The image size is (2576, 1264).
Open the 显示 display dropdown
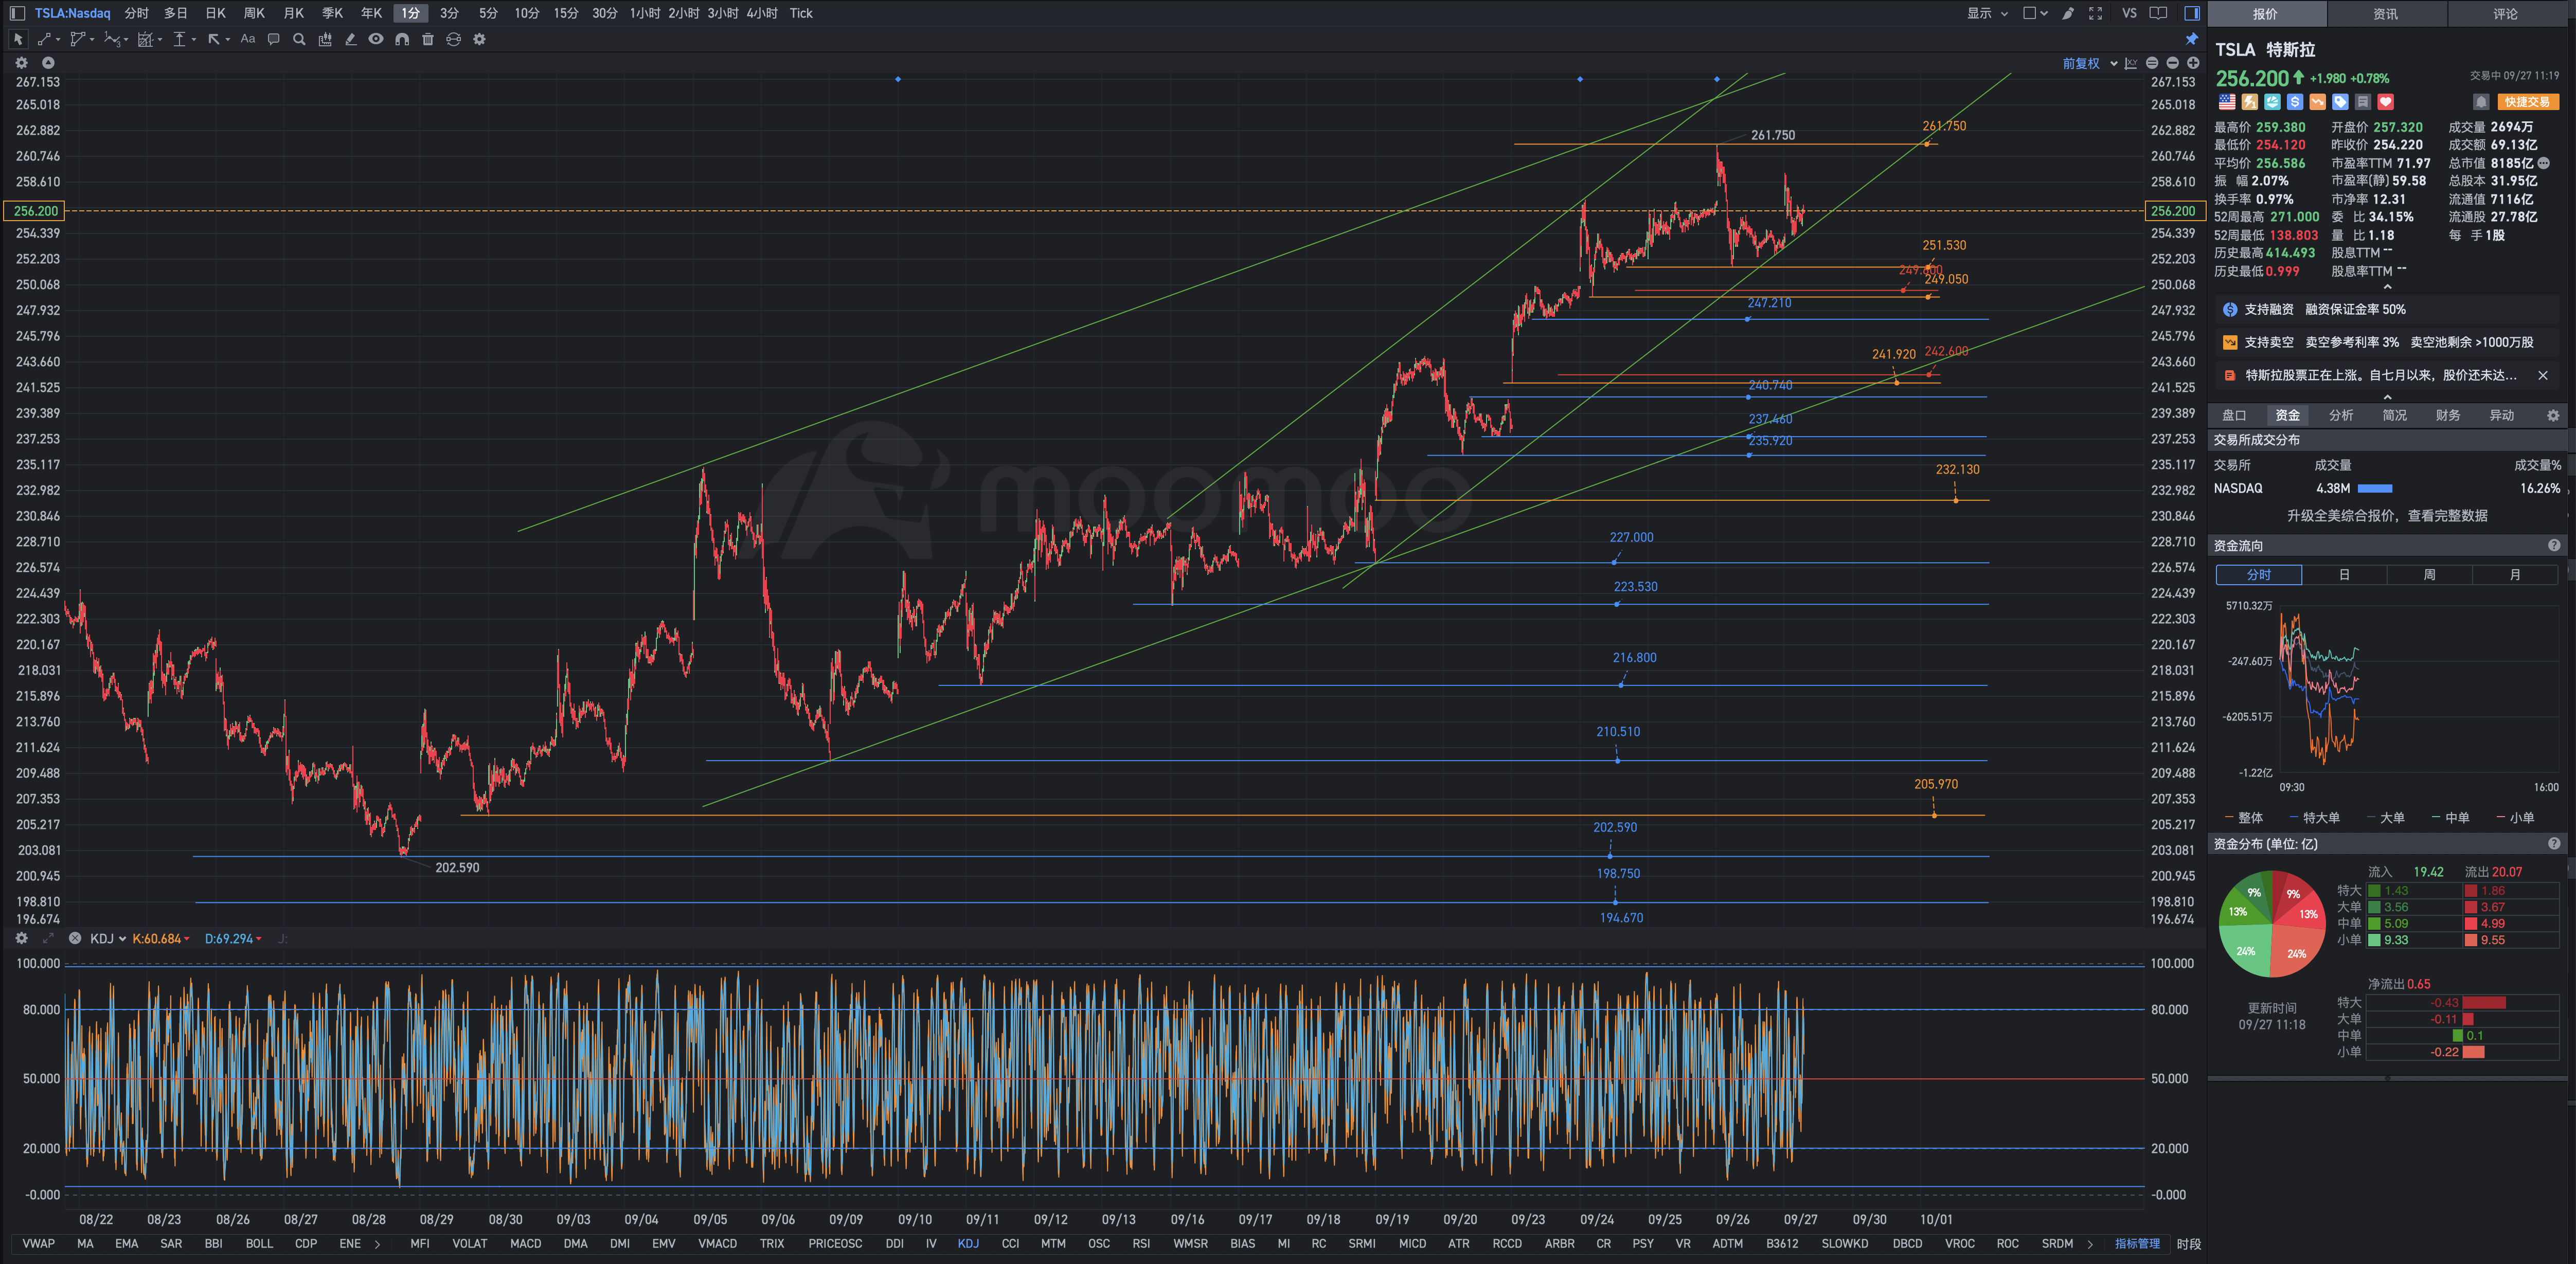1987,13
